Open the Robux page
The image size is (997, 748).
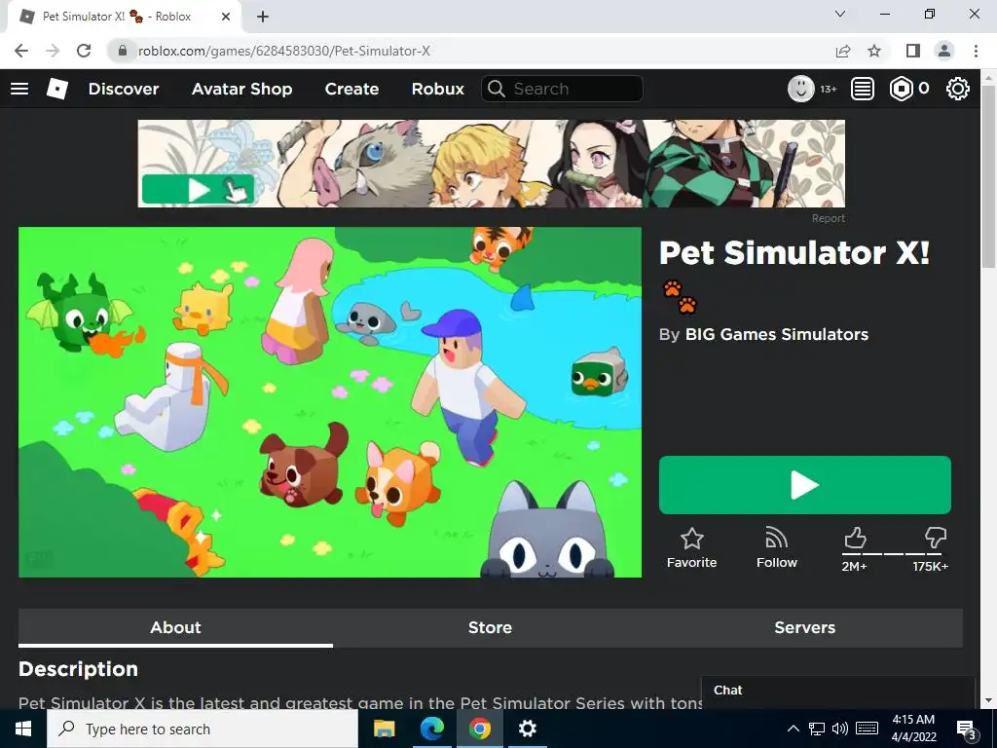point(438,89)
